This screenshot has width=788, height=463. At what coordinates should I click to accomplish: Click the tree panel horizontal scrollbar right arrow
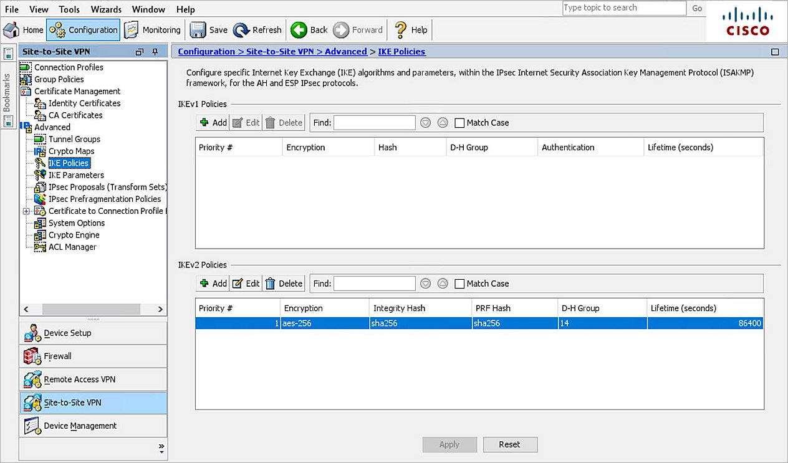[x=160, y=309]
